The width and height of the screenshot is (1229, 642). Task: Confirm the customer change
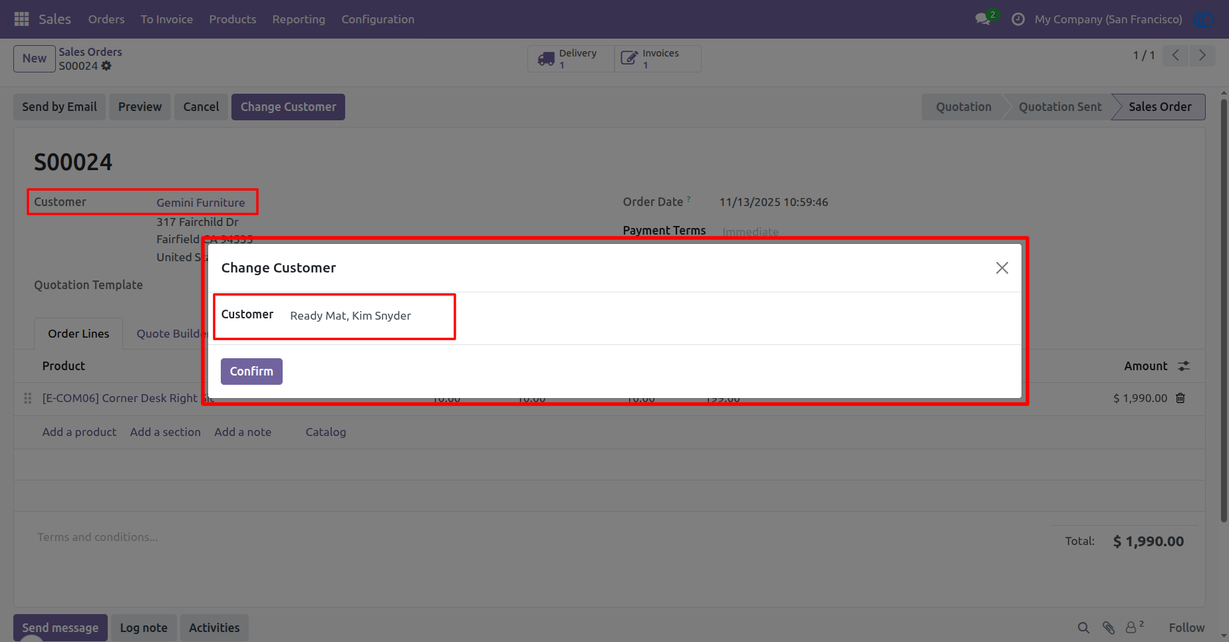tap(251, 372)
